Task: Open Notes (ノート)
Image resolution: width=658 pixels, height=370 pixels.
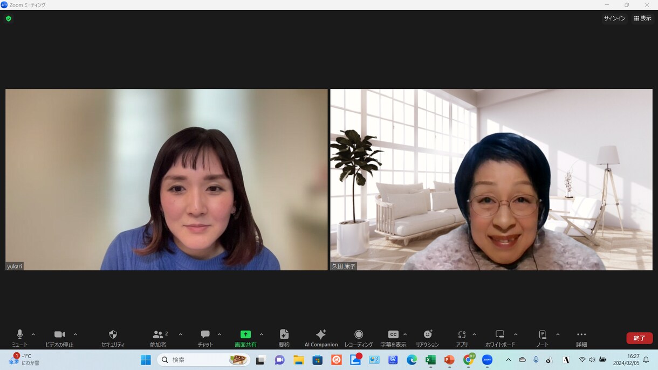Action: (543, 338)
